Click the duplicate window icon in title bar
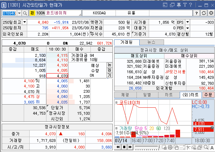Viewport: 215px width, 152px height. tap(172, 5)
